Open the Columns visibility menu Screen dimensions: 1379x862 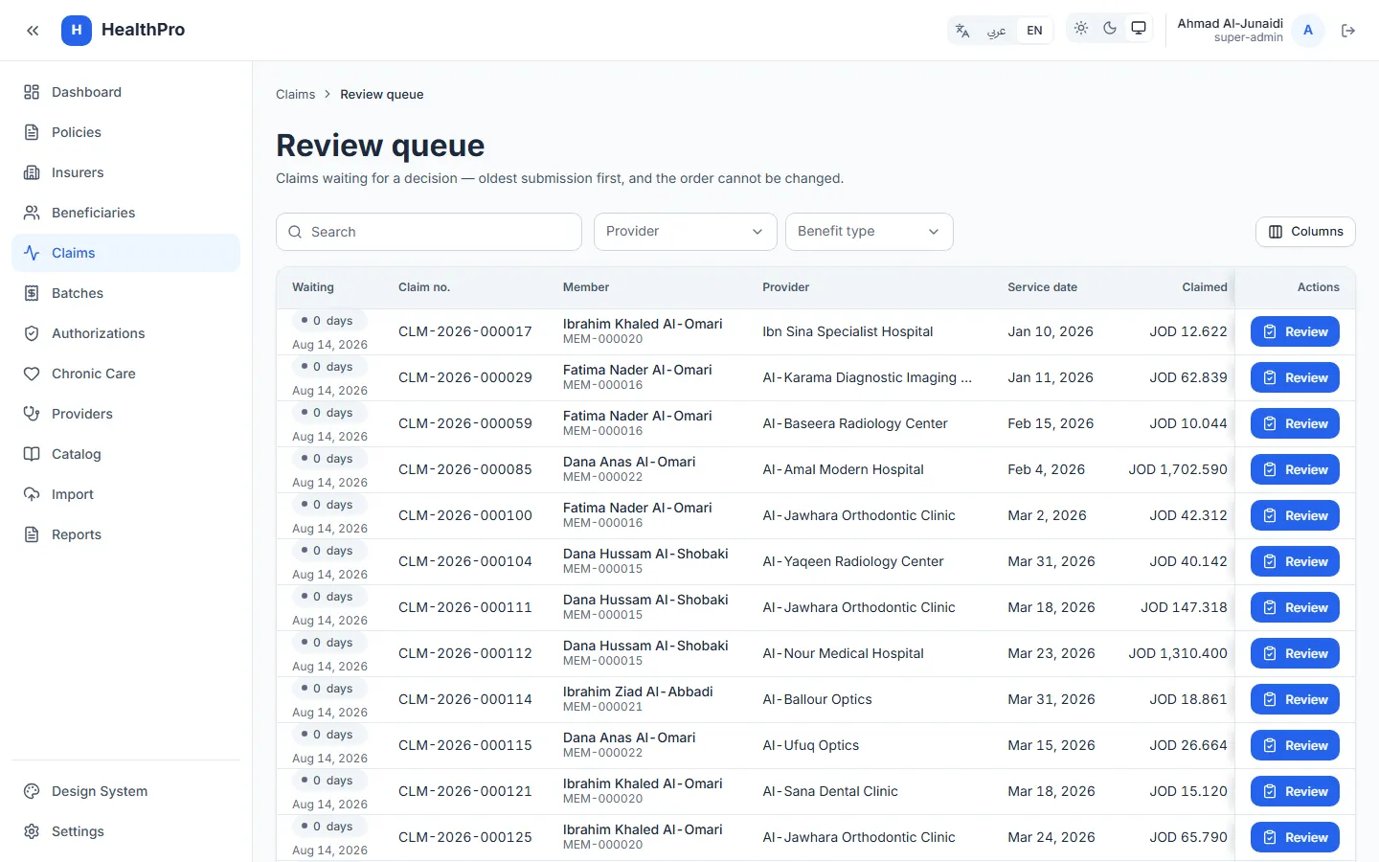1305,232
